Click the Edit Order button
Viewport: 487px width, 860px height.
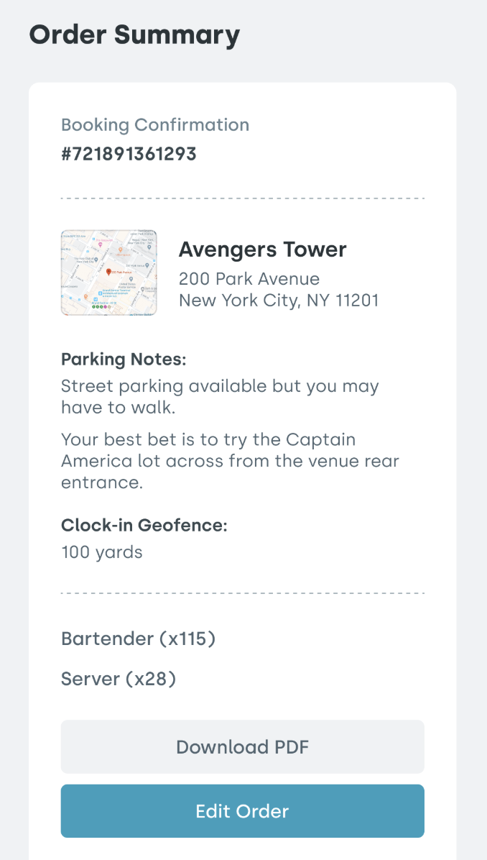point(242,811)
